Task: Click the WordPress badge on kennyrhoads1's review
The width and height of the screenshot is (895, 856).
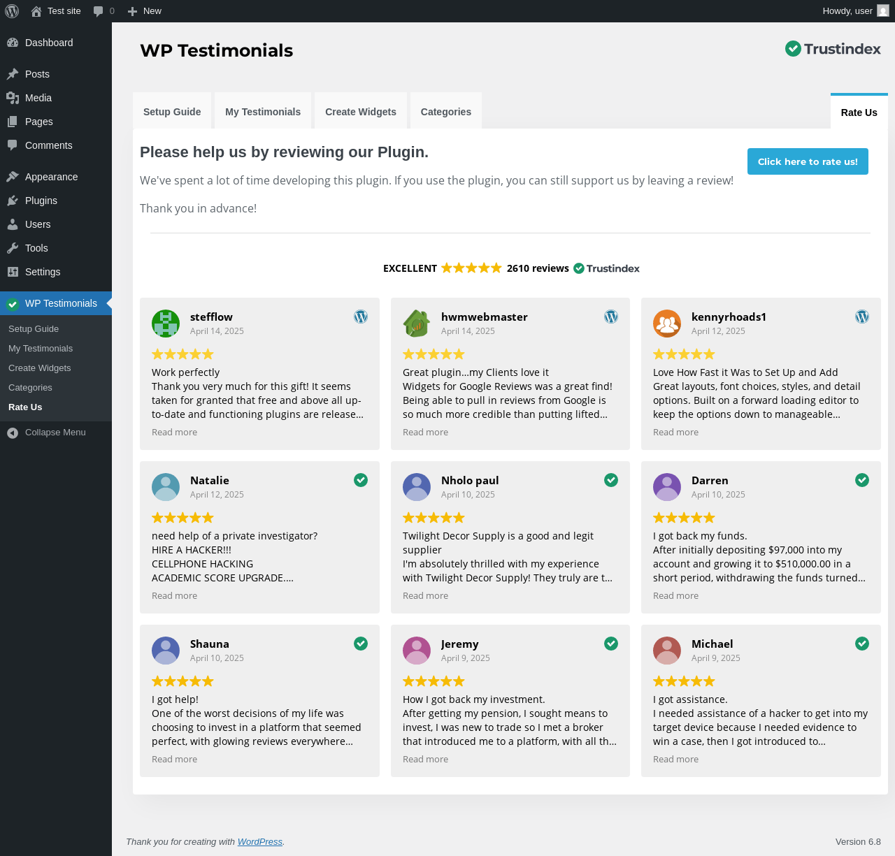Action: click(862, 317)
